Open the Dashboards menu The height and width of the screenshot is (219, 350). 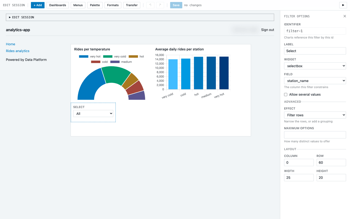(x=57, y=5)
